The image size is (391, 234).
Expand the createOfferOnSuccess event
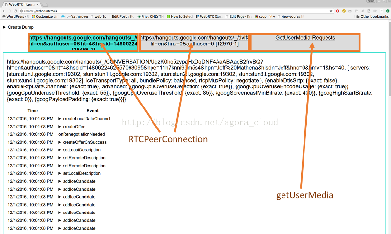pyautogui.click(x=82, y=142)
